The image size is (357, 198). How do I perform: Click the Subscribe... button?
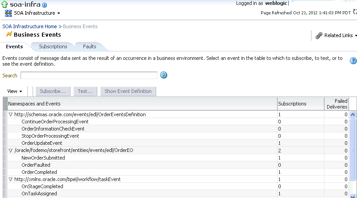point(53,91)
